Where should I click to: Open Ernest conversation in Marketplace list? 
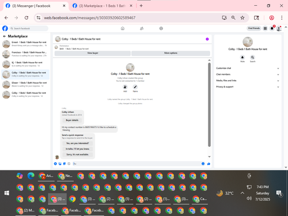click(x=25, y=44)
